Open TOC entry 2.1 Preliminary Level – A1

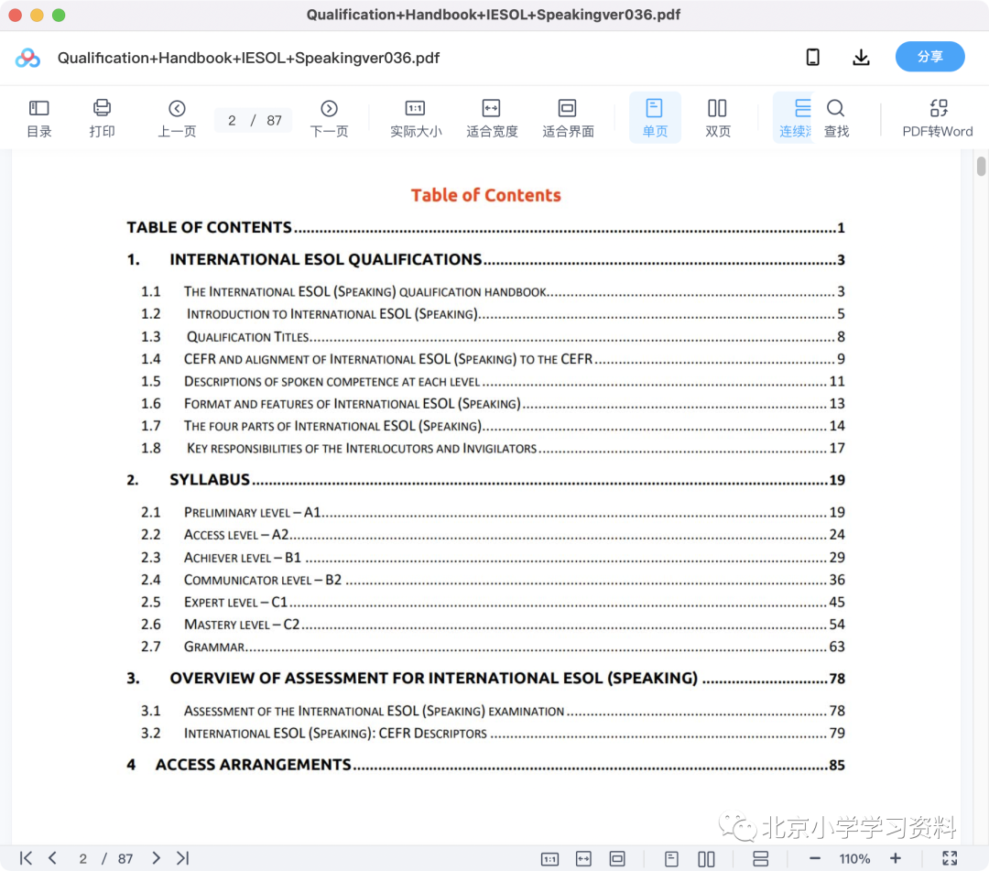pos(493,512)
